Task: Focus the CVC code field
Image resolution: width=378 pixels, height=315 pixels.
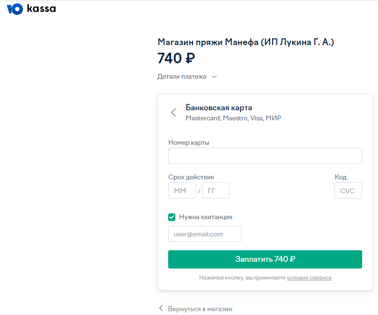Action: (x=348, y=190)
